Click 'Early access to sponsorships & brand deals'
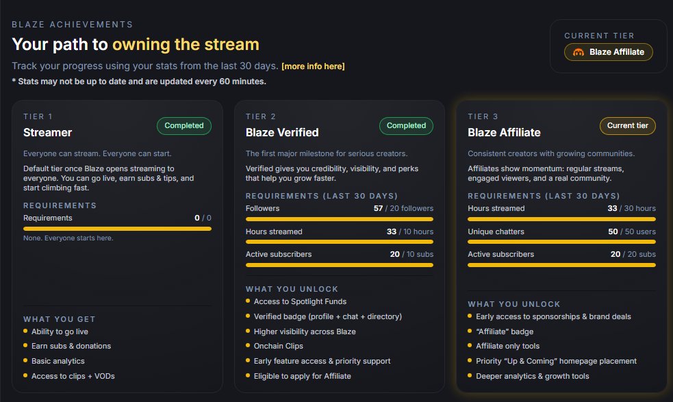 click(x=553, y=316)
